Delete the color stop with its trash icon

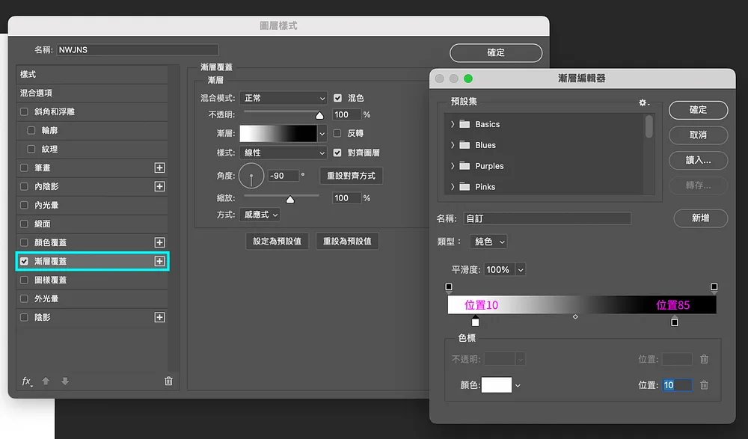704,384
